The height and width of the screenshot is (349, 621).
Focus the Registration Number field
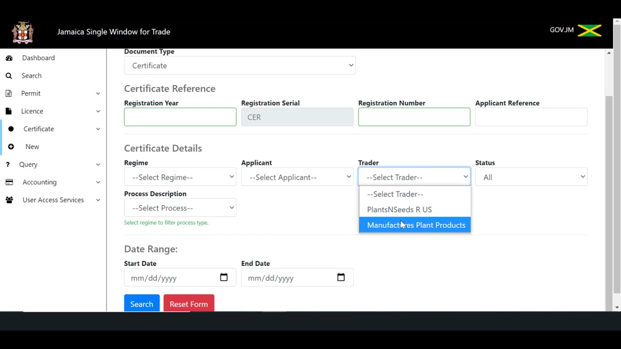click(414, 117)
